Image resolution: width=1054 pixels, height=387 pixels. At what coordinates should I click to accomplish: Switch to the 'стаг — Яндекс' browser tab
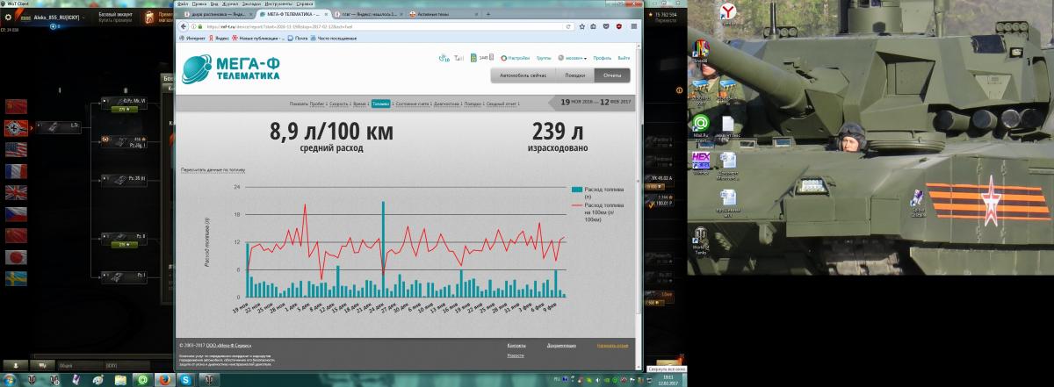click(x=367, y=14)
